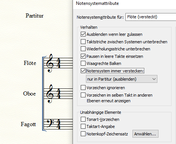Uncheck Ausblenden wenn leer zulassen
The width and height of the screenshot is (176, 144).
[x=83, y=34]
